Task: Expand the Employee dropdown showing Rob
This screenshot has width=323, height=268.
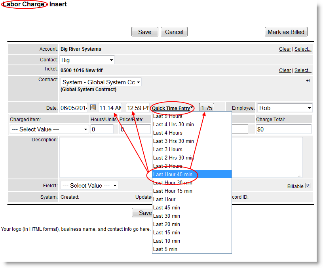Action: coord(284,108)
